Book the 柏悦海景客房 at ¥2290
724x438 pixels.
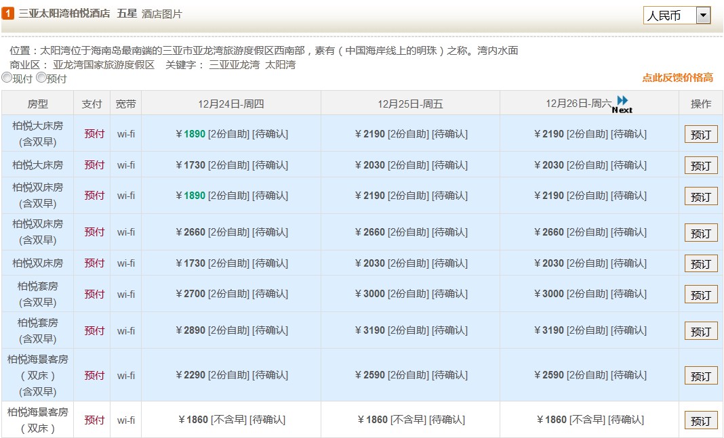coord(700,376)
